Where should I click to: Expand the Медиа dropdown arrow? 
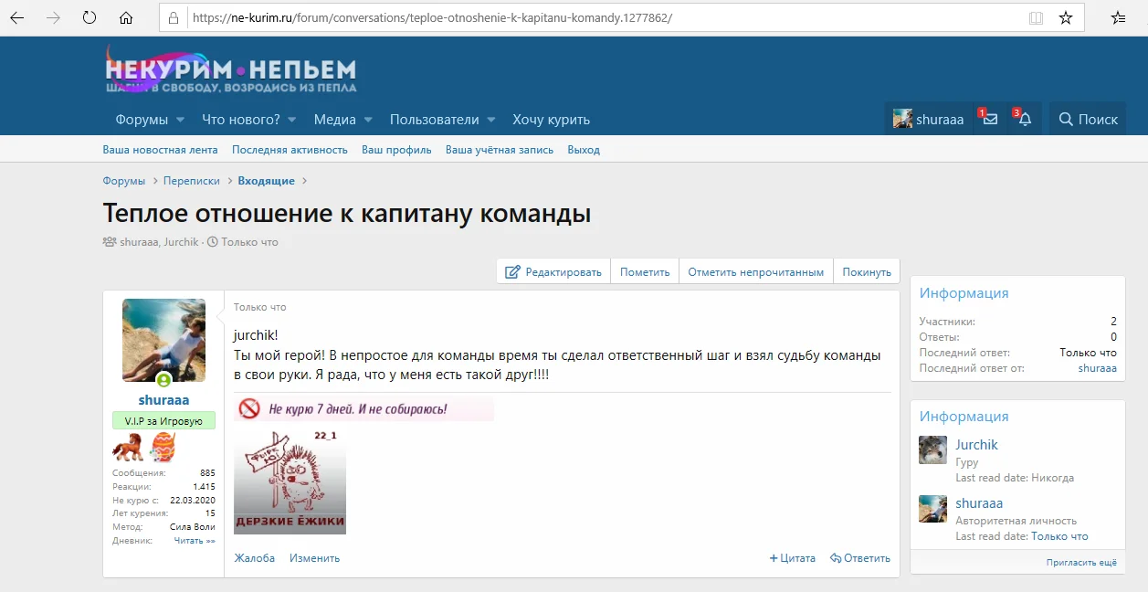click(x=368, y=120)
